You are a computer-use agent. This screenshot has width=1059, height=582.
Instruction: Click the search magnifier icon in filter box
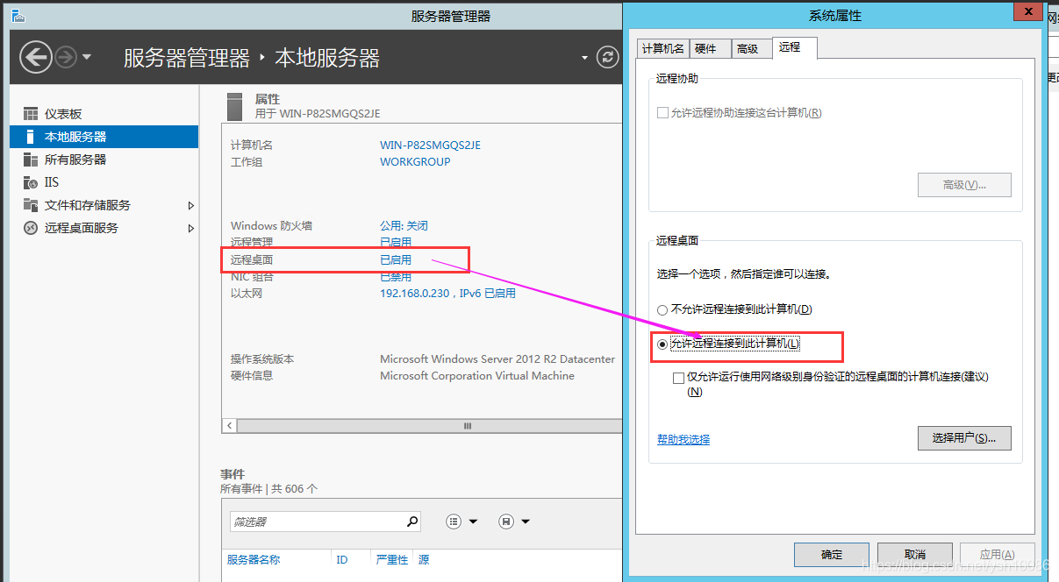pyautogui.click(x=412, y=522)
